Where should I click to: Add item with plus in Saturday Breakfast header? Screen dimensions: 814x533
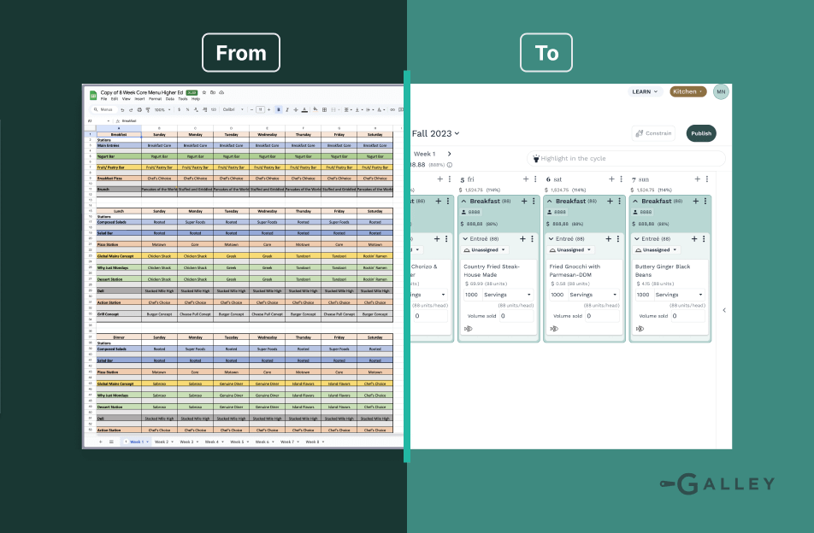point(609,202)
